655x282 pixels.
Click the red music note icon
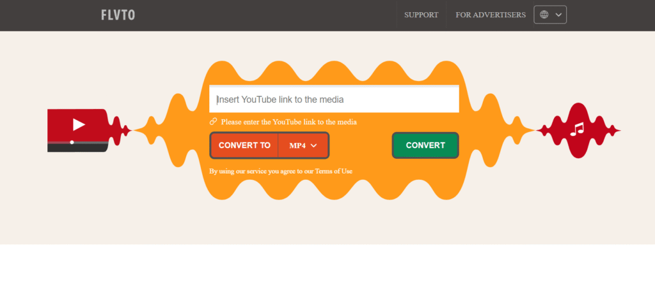(x=578, y=129)
